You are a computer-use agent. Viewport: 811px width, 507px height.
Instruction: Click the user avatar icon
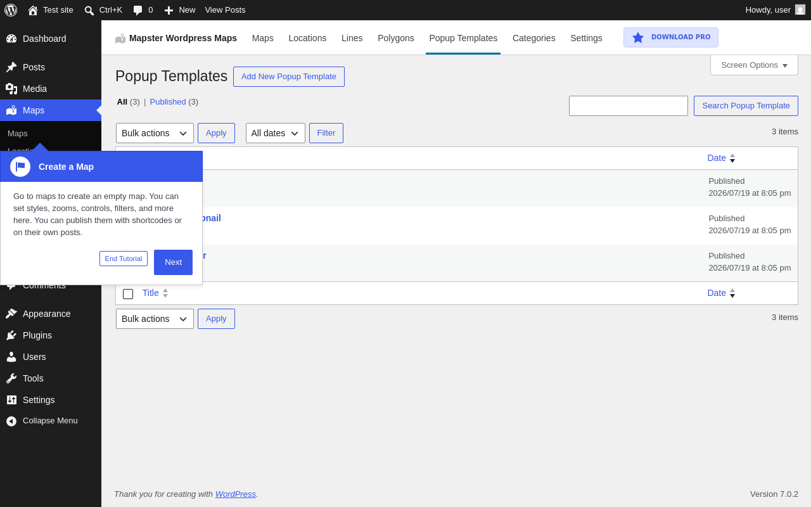click(800, 10)
